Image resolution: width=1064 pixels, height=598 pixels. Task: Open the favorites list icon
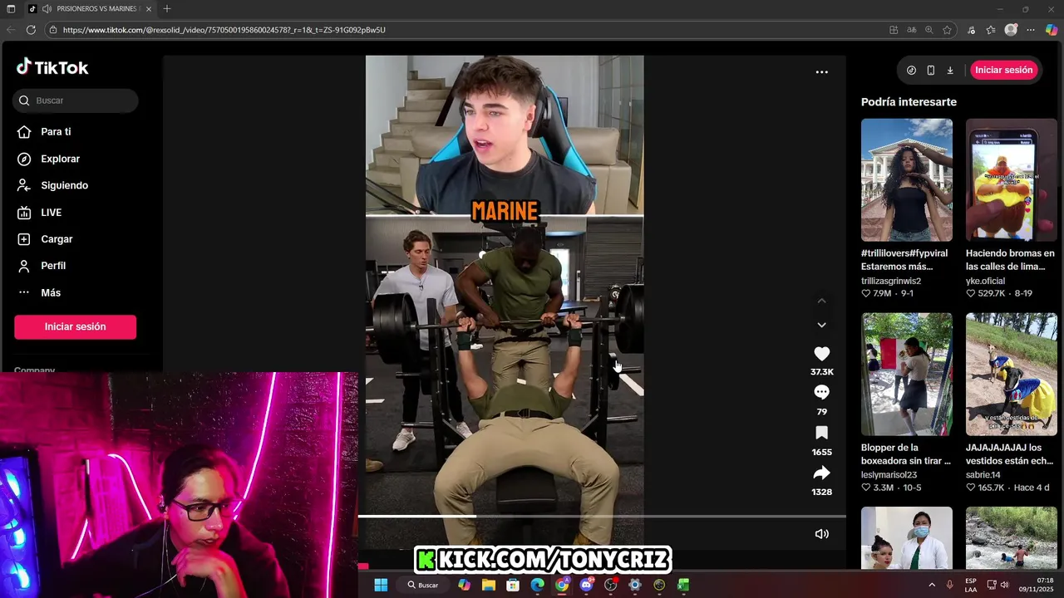pyautogui.click(x=991, y=30)
